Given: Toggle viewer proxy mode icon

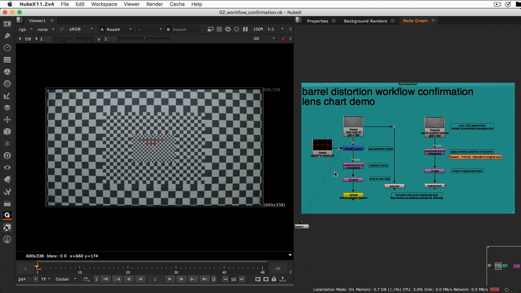Looking at the screenshot, I should (210, 29).
